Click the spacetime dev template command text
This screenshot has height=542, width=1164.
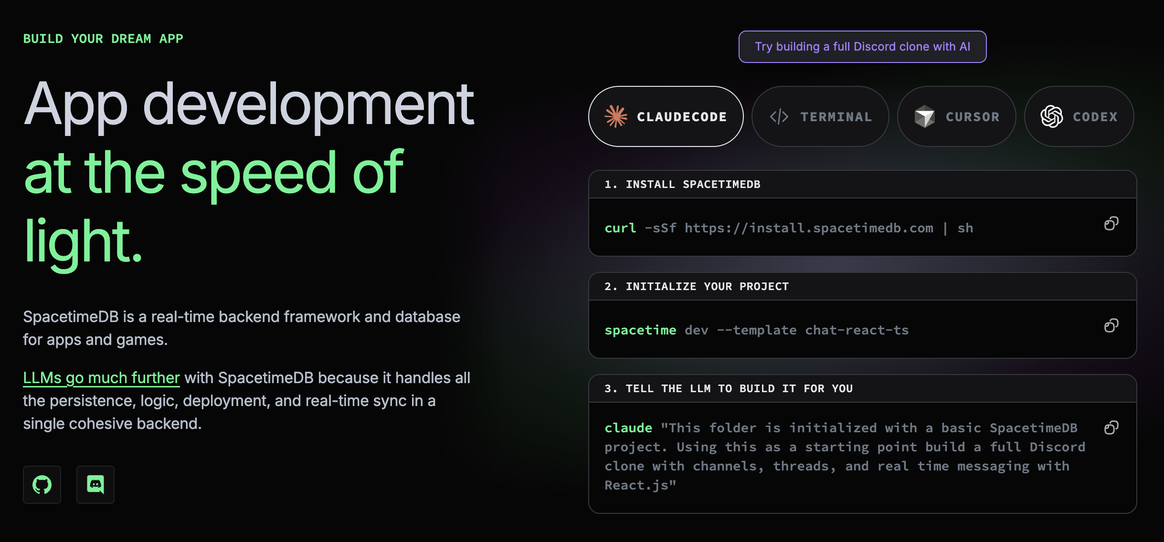click(x=756, y=330)
